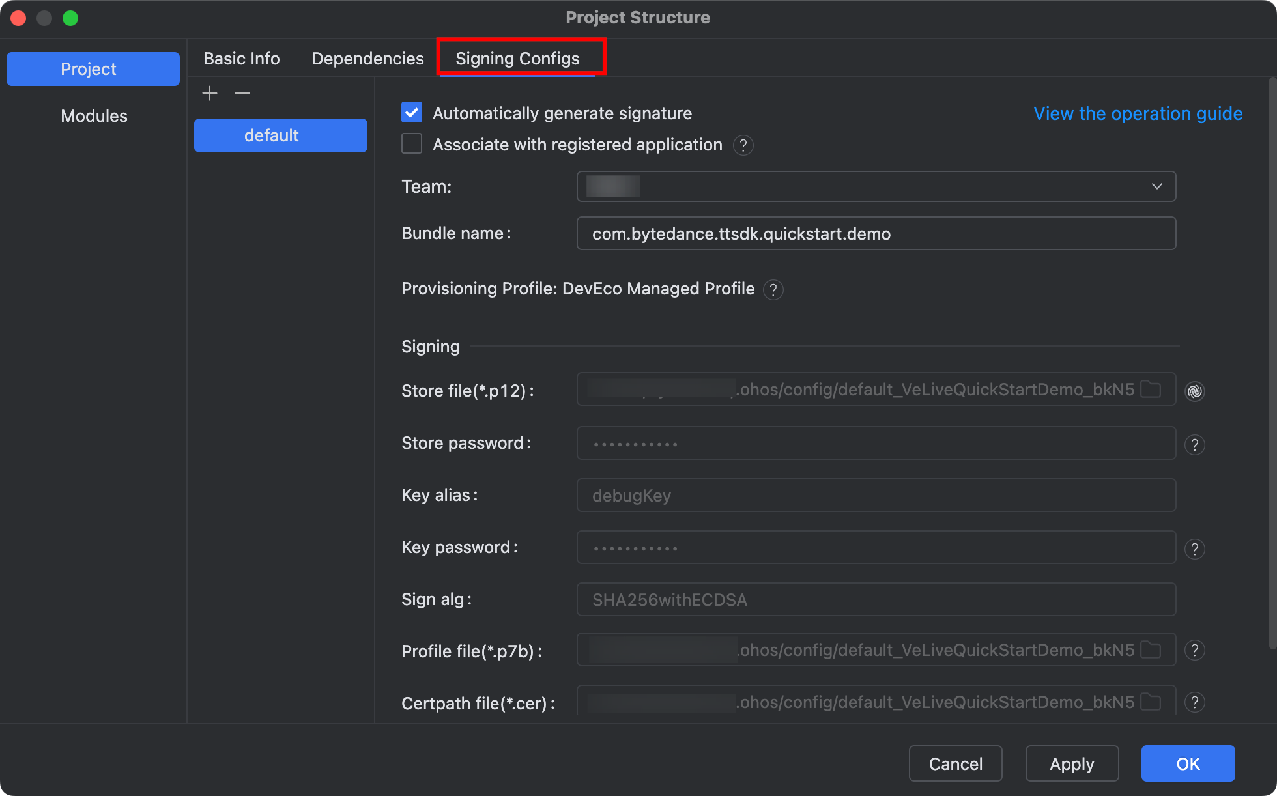Open View the operation guide link
This screenshot has width=1277, height=796.
point(1138,113)
